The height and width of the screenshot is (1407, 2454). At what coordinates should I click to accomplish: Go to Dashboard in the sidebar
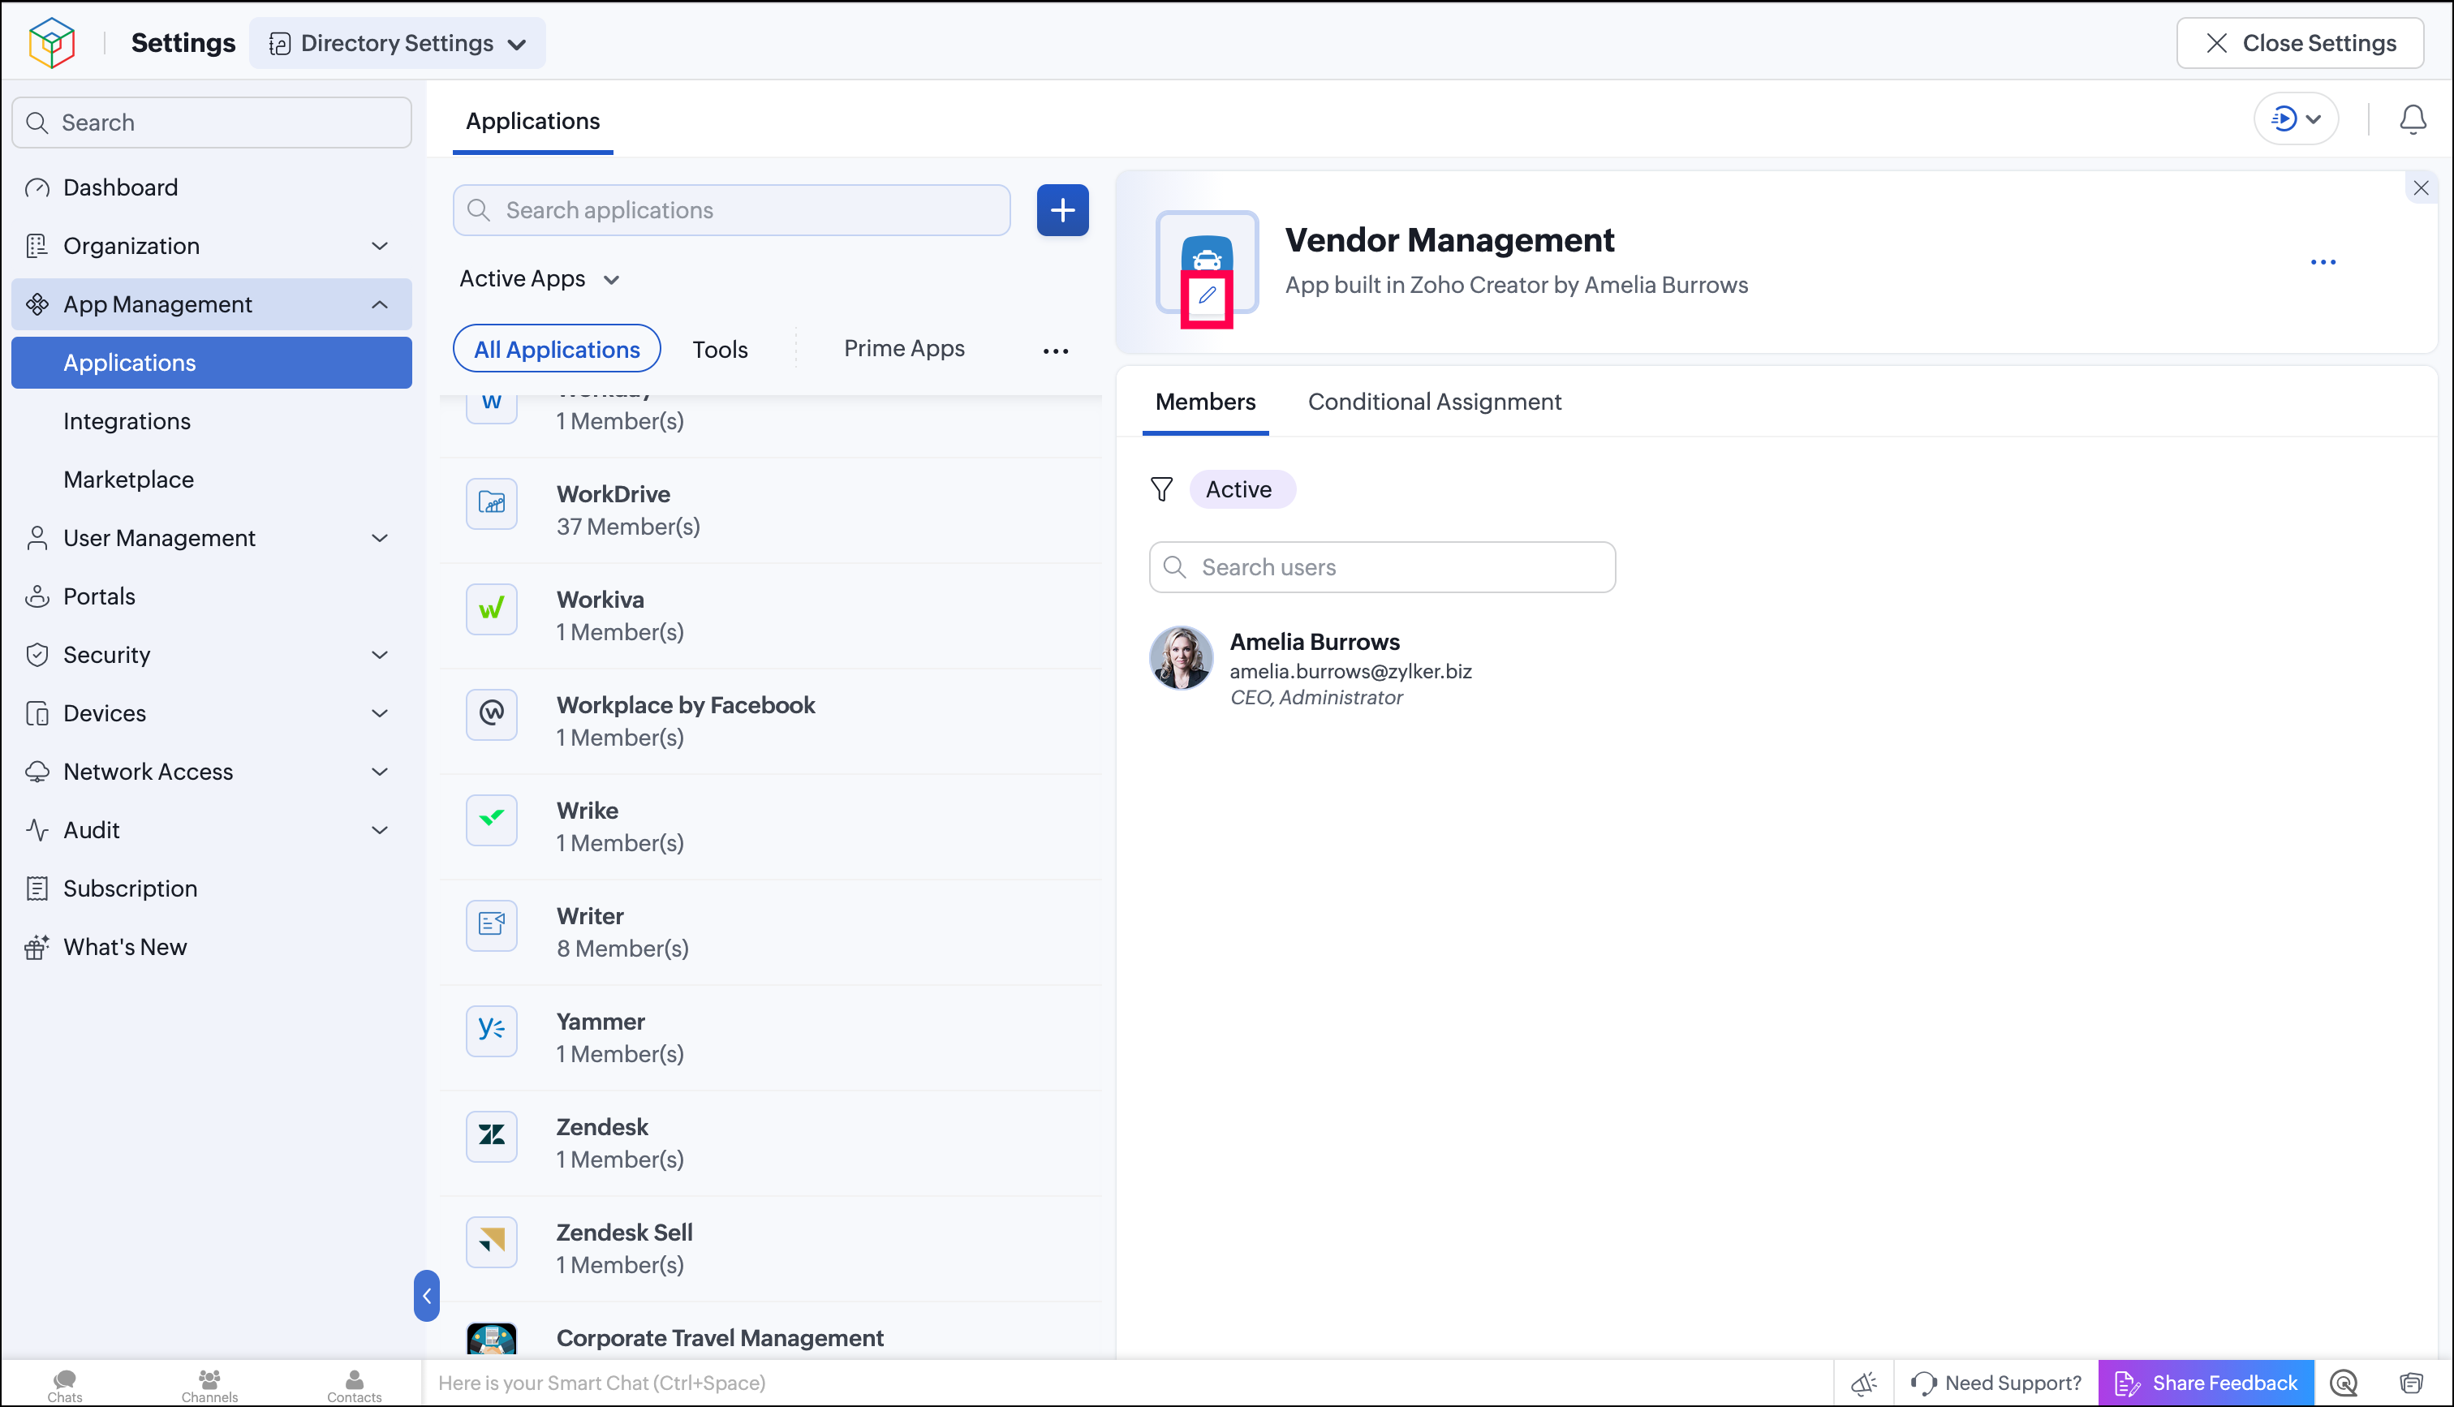[212, 187]
